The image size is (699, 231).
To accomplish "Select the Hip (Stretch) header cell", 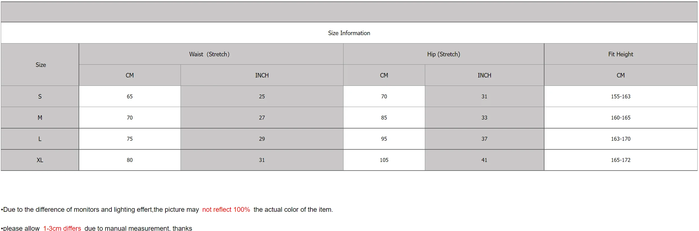I will pyautogui.click(x=444, y=54).
